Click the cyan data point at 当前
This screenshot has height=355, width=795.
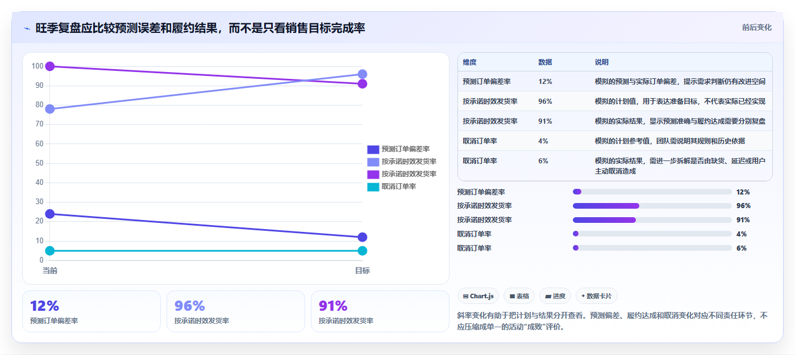pos(50,251)
